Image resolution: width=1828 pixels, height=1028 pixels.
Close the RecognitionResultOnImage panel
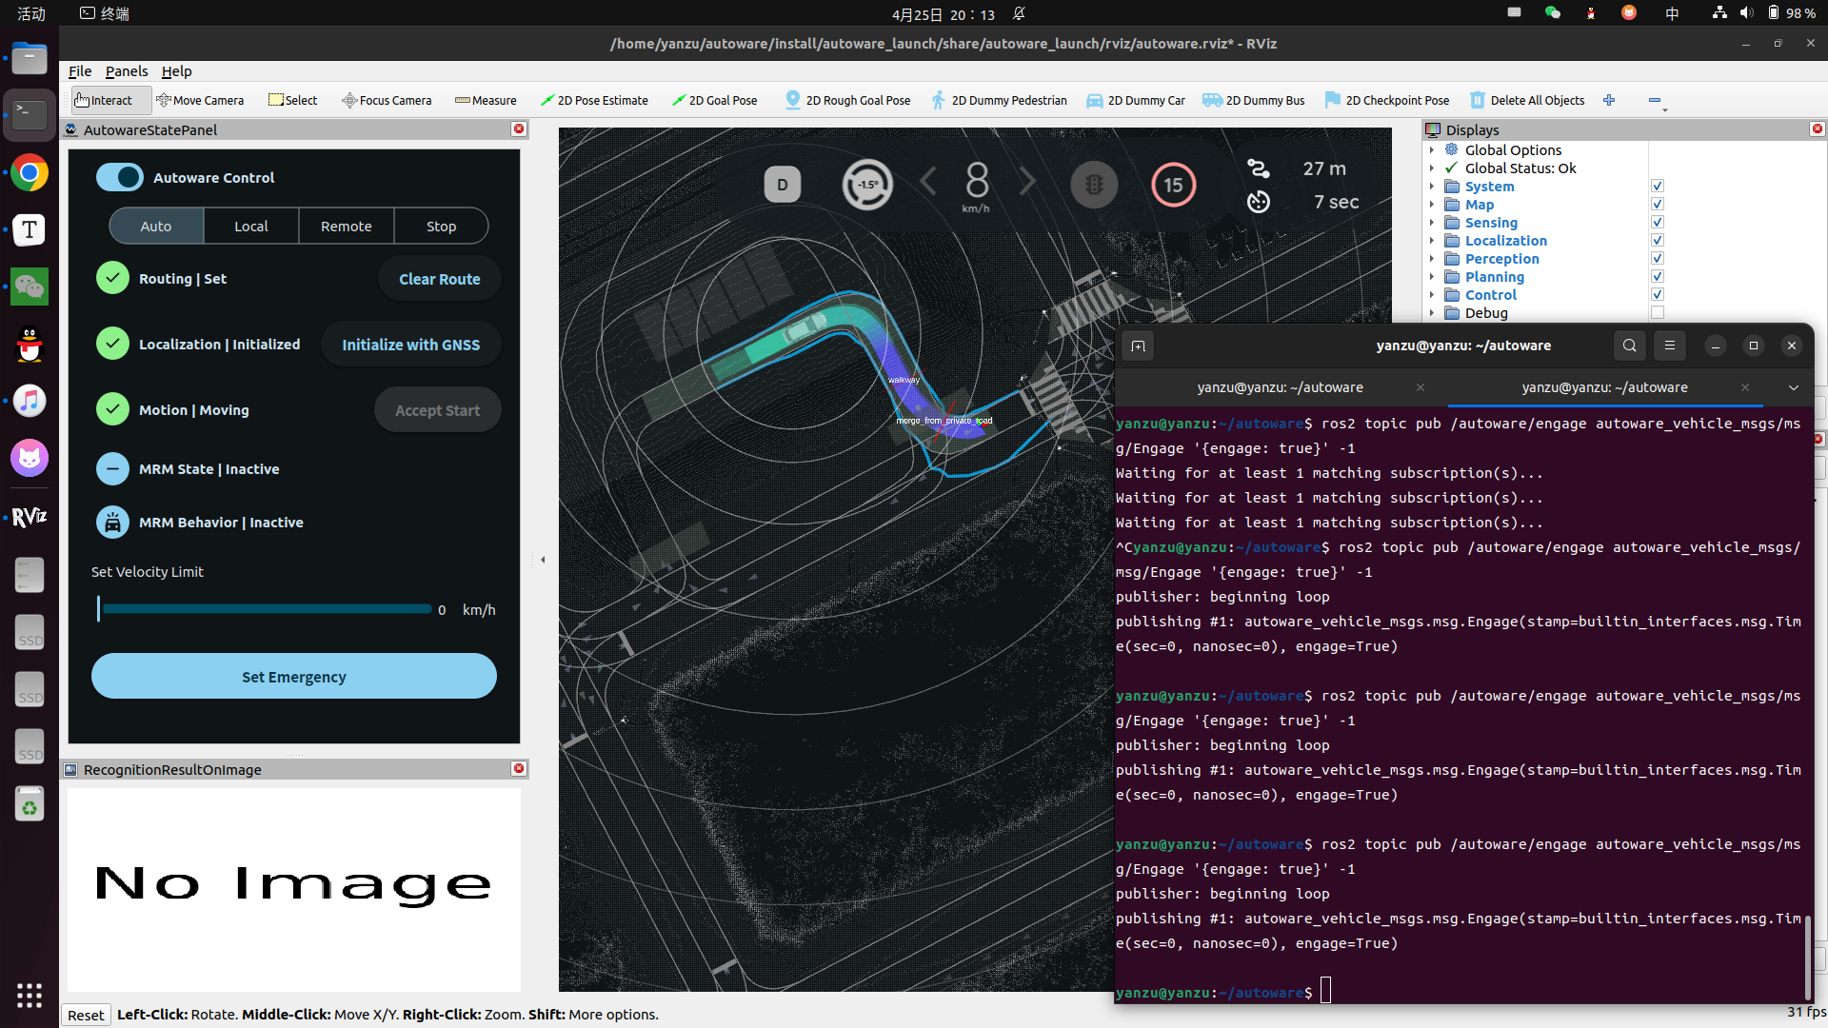click(519, 768)
